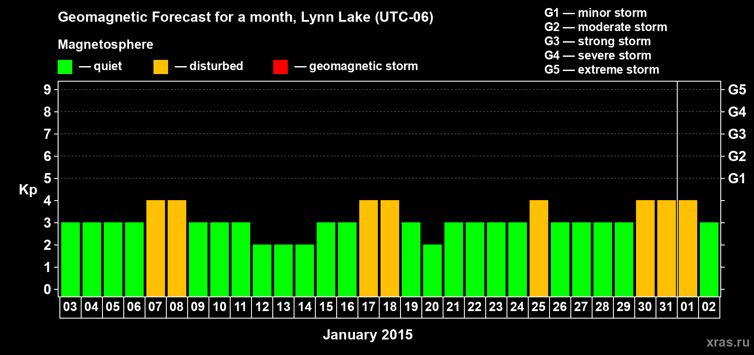
Task: Click the red geomagnetic storm legend swatch
Action: coord(280,67)
